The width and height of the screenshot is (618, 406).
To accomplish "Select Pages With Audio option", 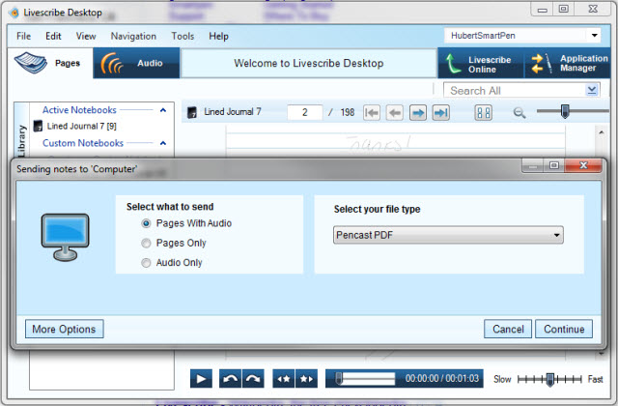I will pyautogui.click(x=147, y=223).
